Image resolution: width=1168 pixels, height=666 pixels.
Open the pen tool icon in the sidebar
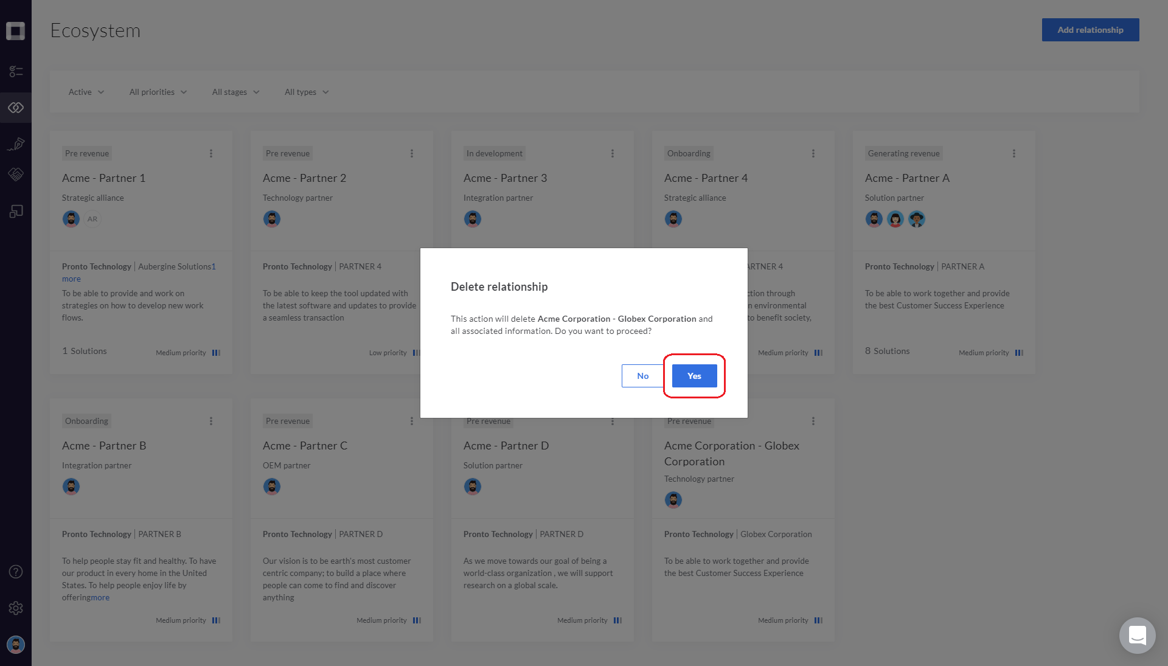[16, 144]
